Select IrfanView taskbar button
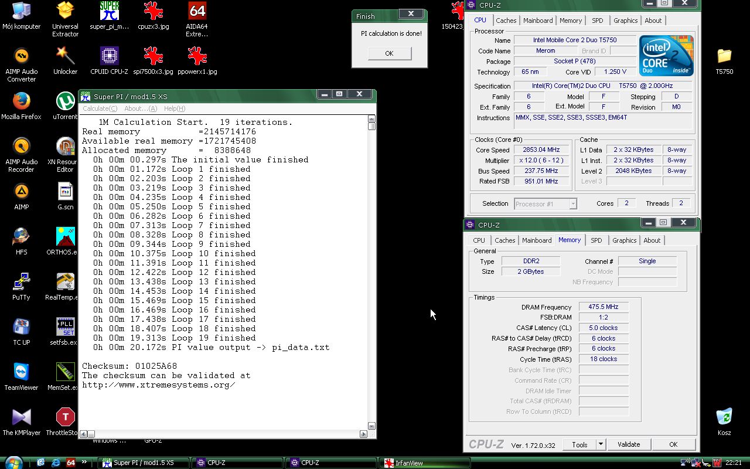Screen dimensions: 750x469 [424, 463]
